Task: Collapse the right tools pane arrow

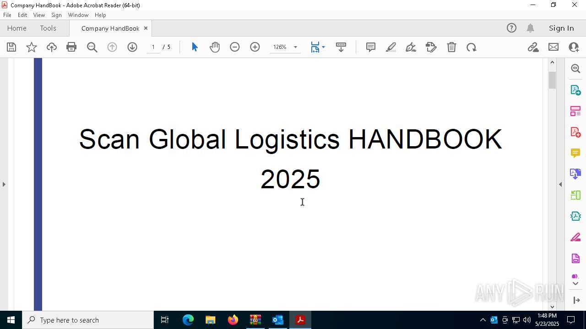Action: click(x=560, y=184)
